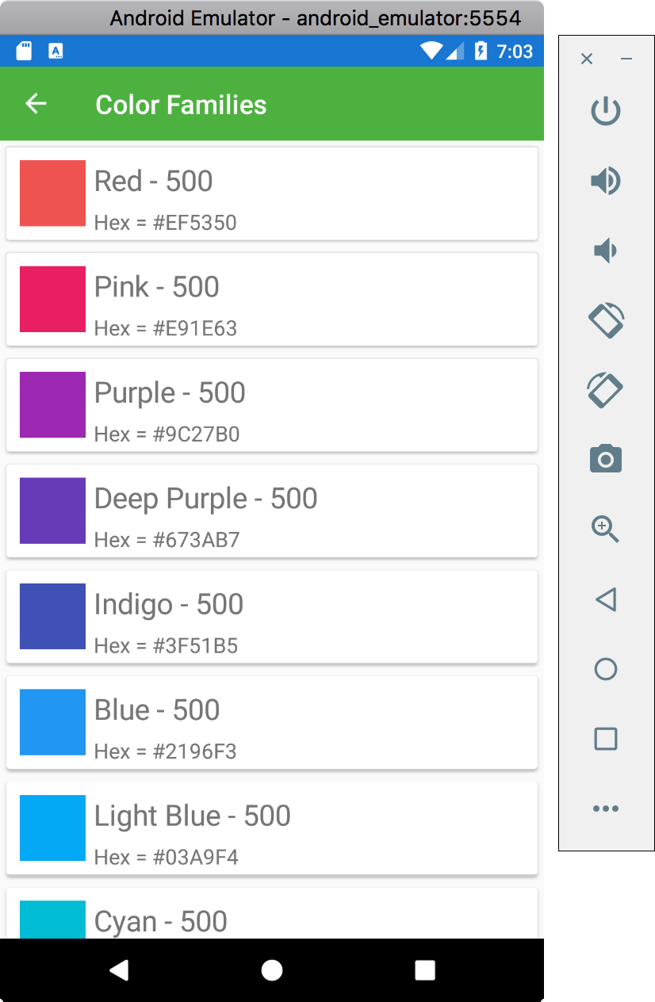
Task: Select the Deep Purple - 500 list item
Action: [272, 511]
